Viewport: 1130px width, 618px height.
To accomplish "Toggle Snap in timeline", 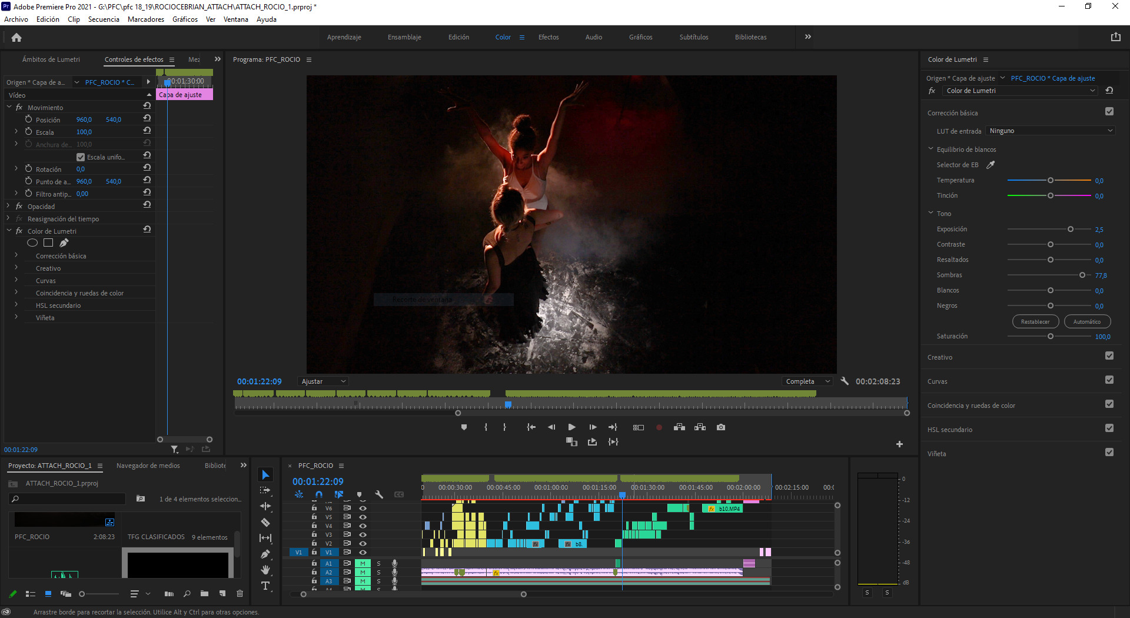I will [x=319, y=494].
